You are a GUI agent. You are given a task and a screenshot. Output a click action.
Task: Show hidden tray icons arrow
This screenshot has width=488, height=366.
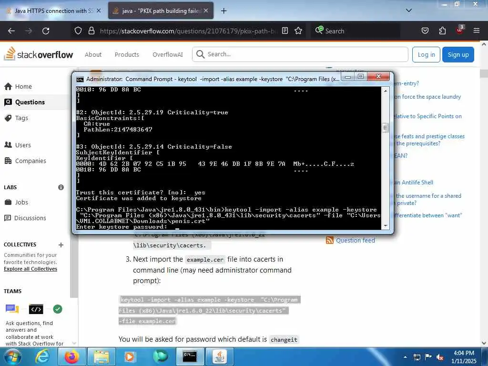(405, 357)
